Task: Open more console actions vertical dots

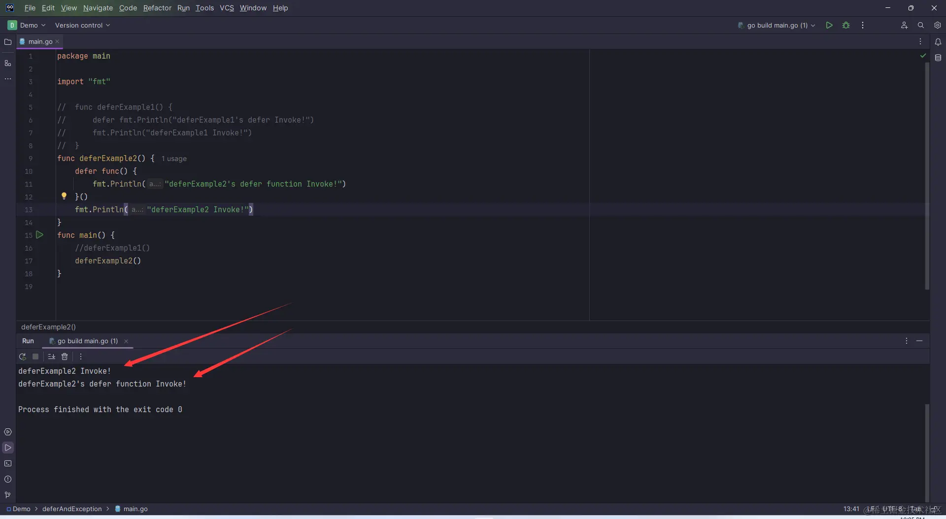Action: (81, 357)
